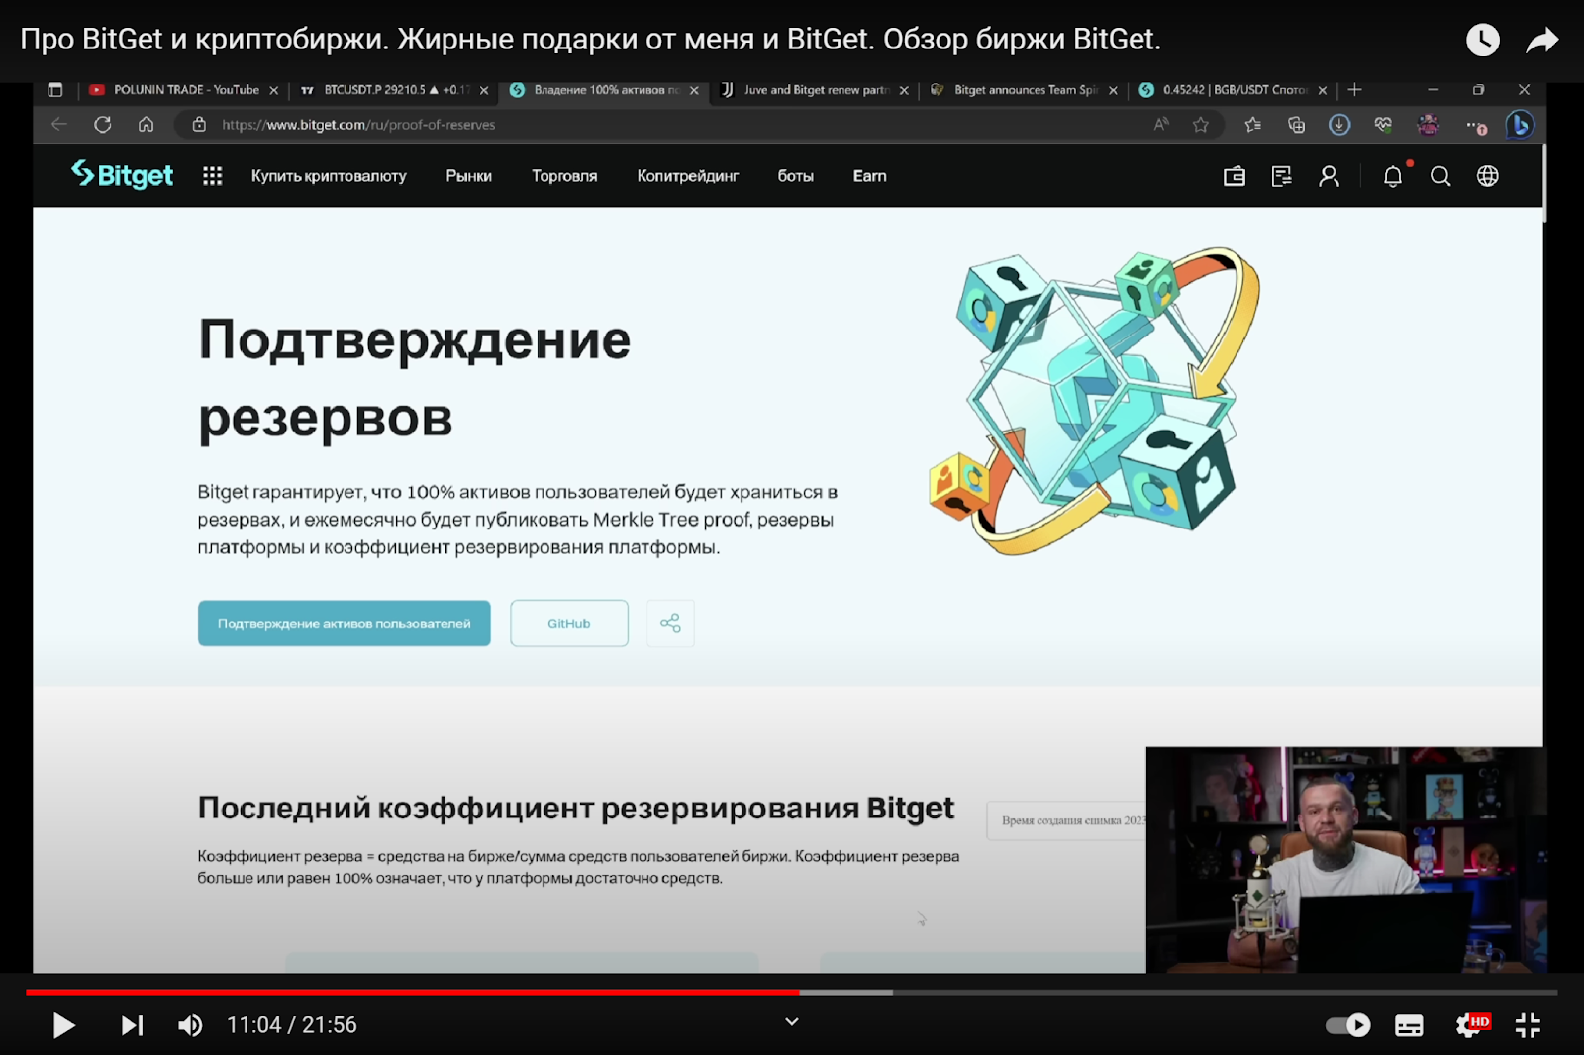
Task: Mute the video volume
Action: (190, 1025)
